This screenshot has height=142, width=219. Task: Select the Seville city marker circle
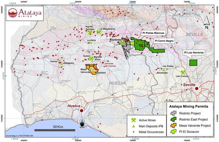197,88
